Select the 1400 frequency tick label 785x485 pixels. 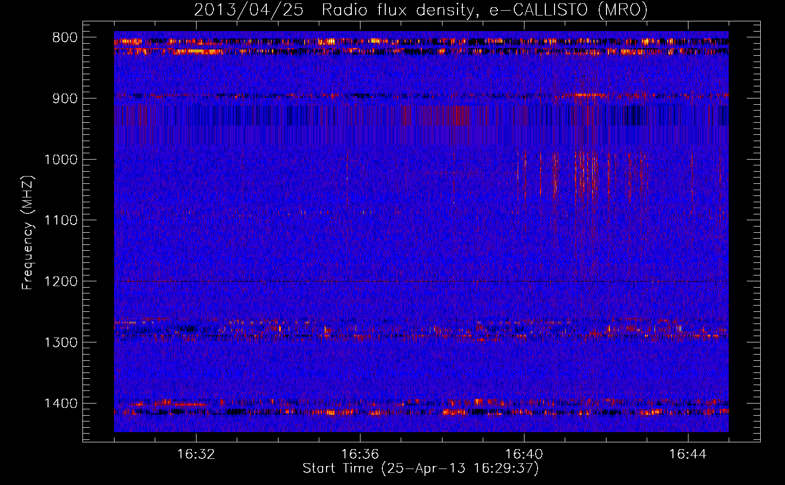tap(61, 404)
